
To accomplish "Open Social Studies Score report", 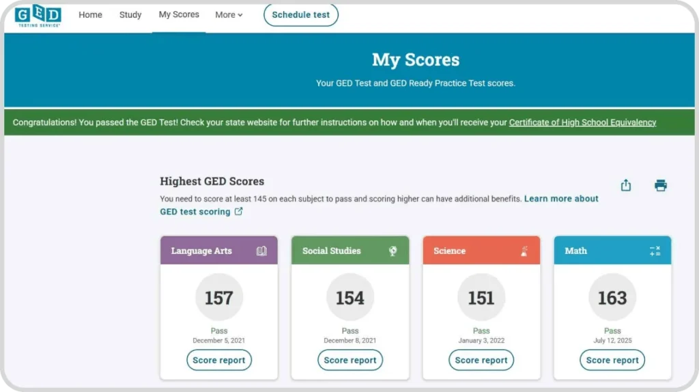I will 350,360.
